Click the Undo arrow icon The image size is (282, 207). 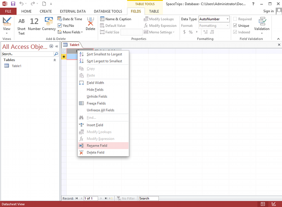(x=22, y=4)
